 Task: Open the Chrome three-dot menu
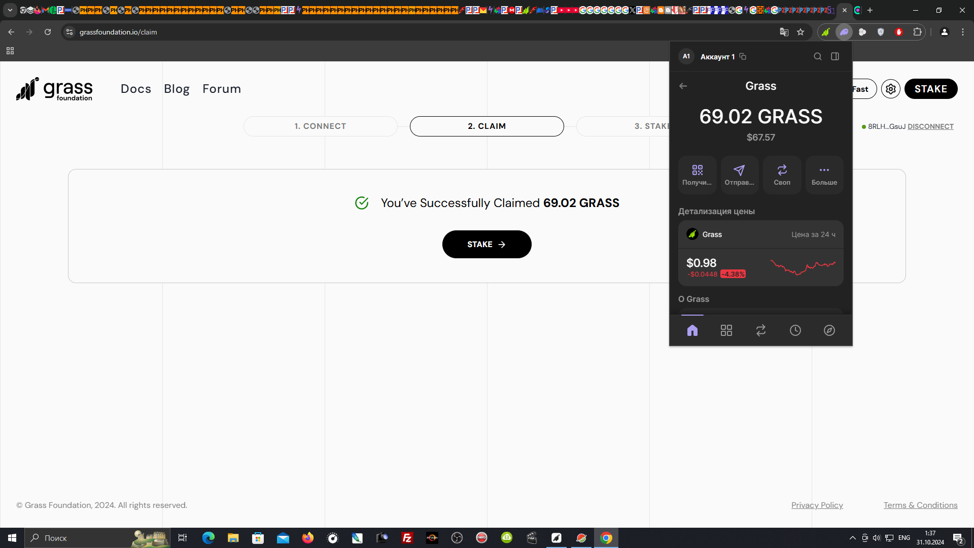pos(963,32)
